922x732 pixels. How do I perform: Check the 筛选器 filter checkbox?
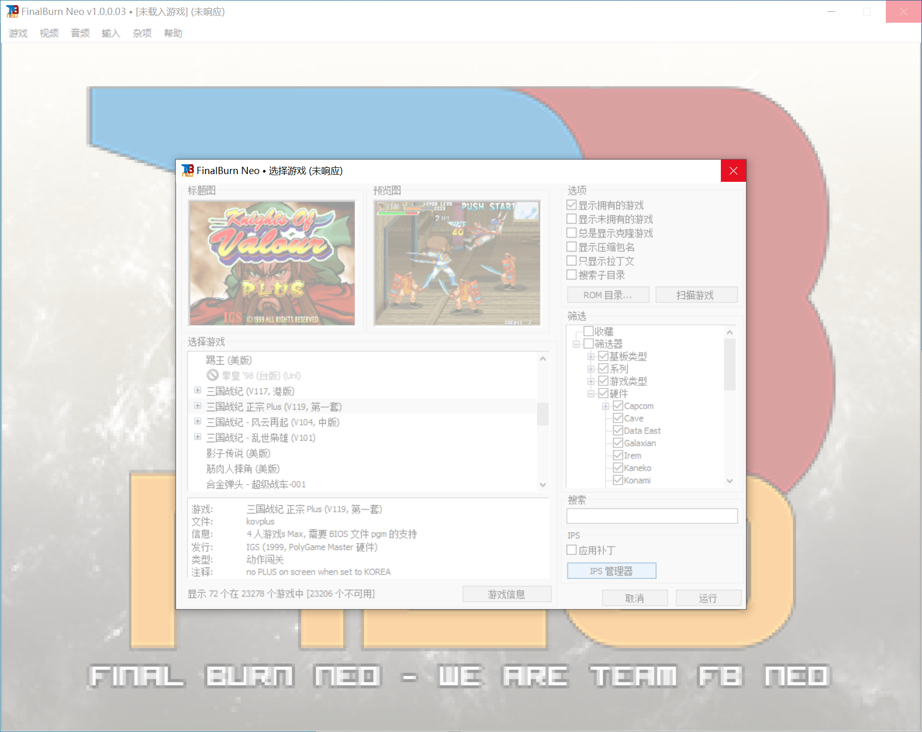click(x=588, y=344)
